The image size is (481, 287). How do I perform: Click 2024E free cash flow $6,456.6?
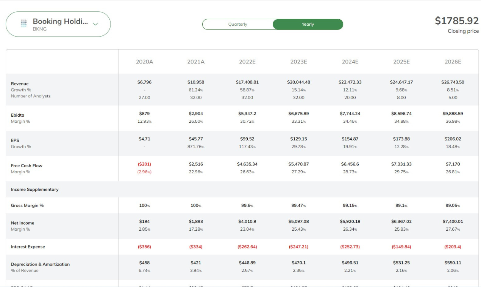pos(350,164)
